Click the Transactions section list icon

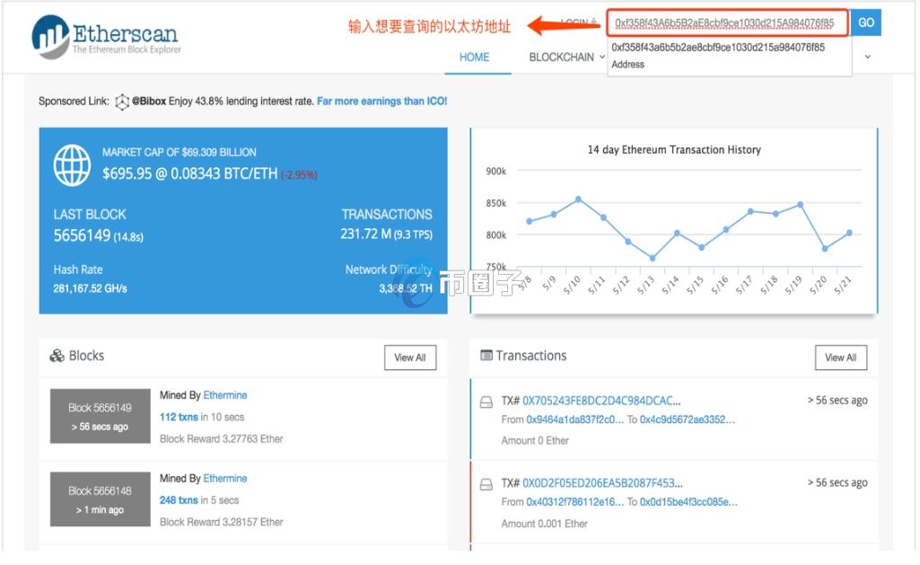486,356
